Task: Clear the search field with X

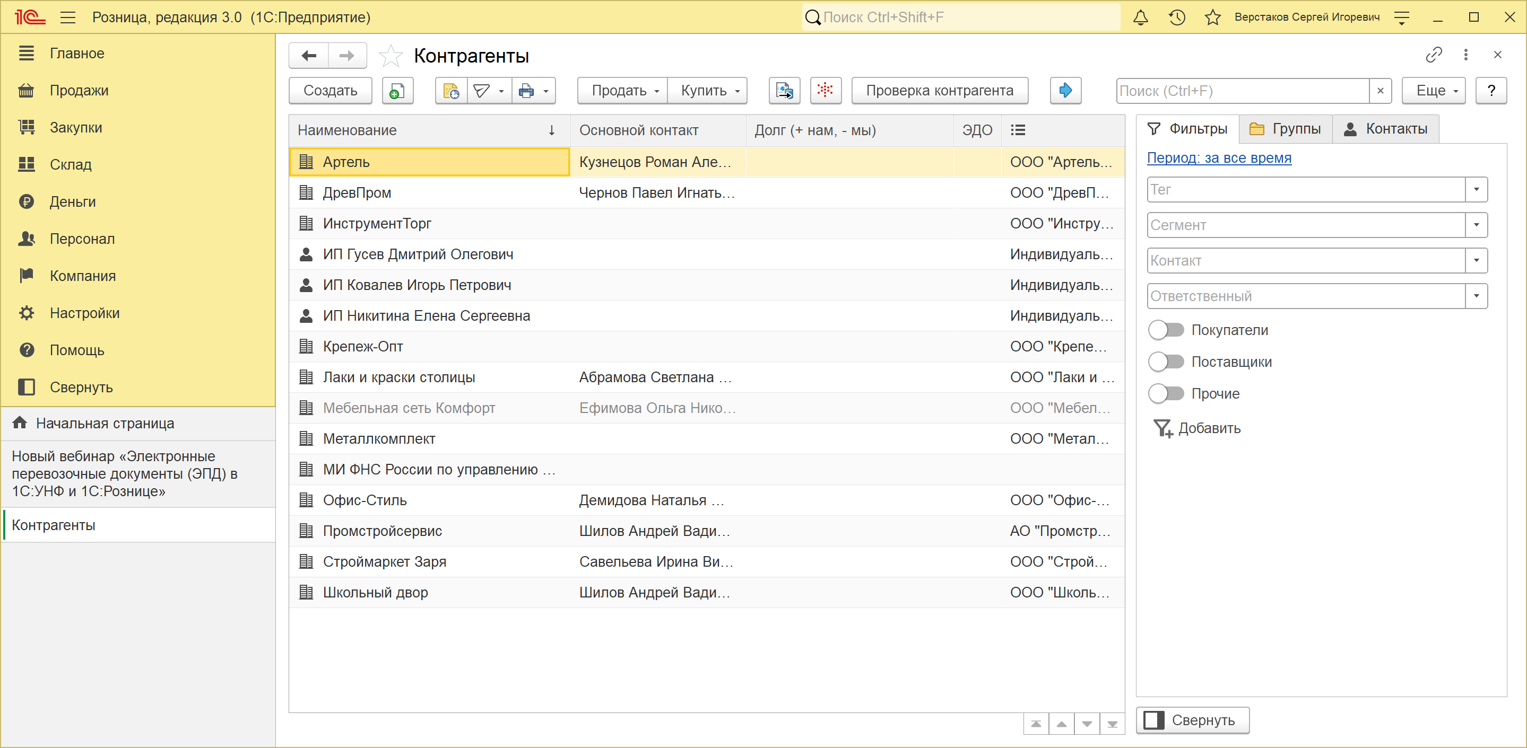Action: coord(1380,91)
